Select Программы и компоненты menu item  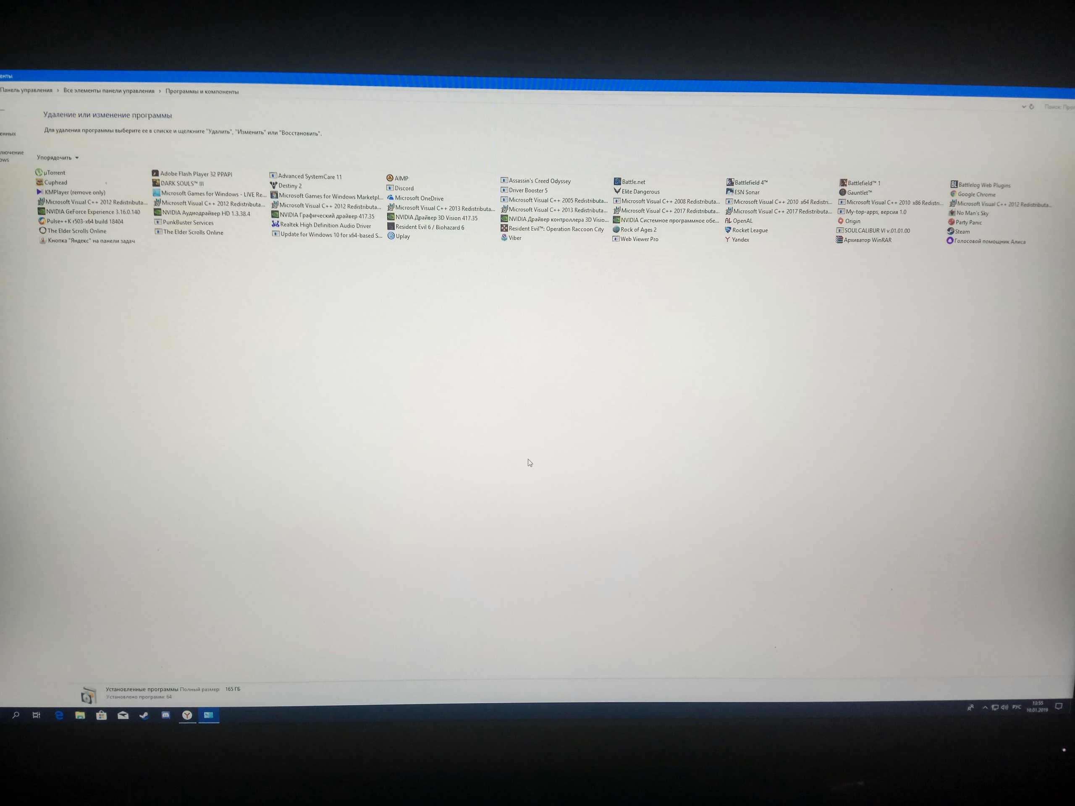pos(202,92)
